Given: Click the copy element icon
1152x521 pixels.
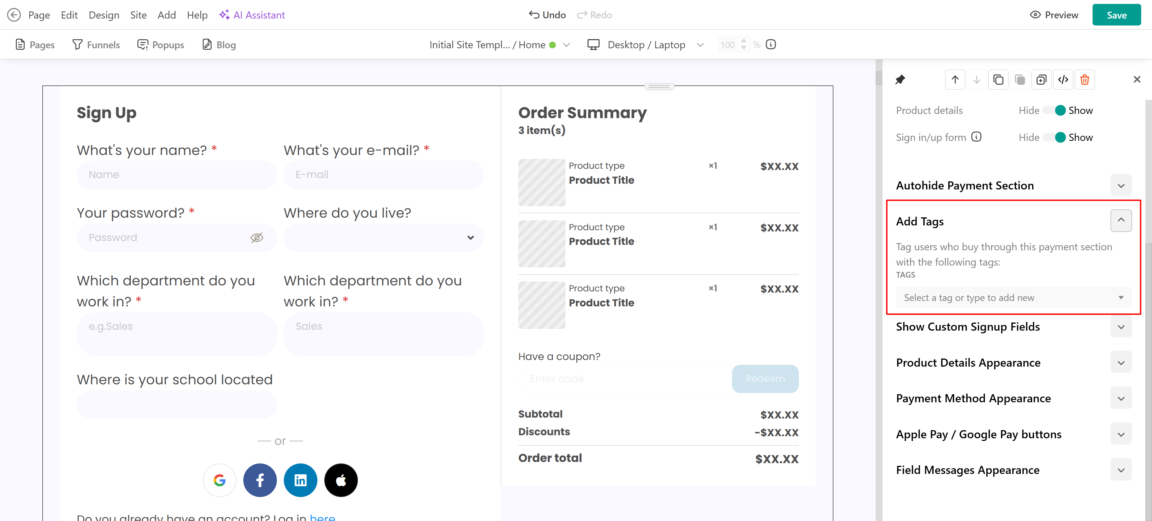Looking at the screenshot, I should pos(998,79).
